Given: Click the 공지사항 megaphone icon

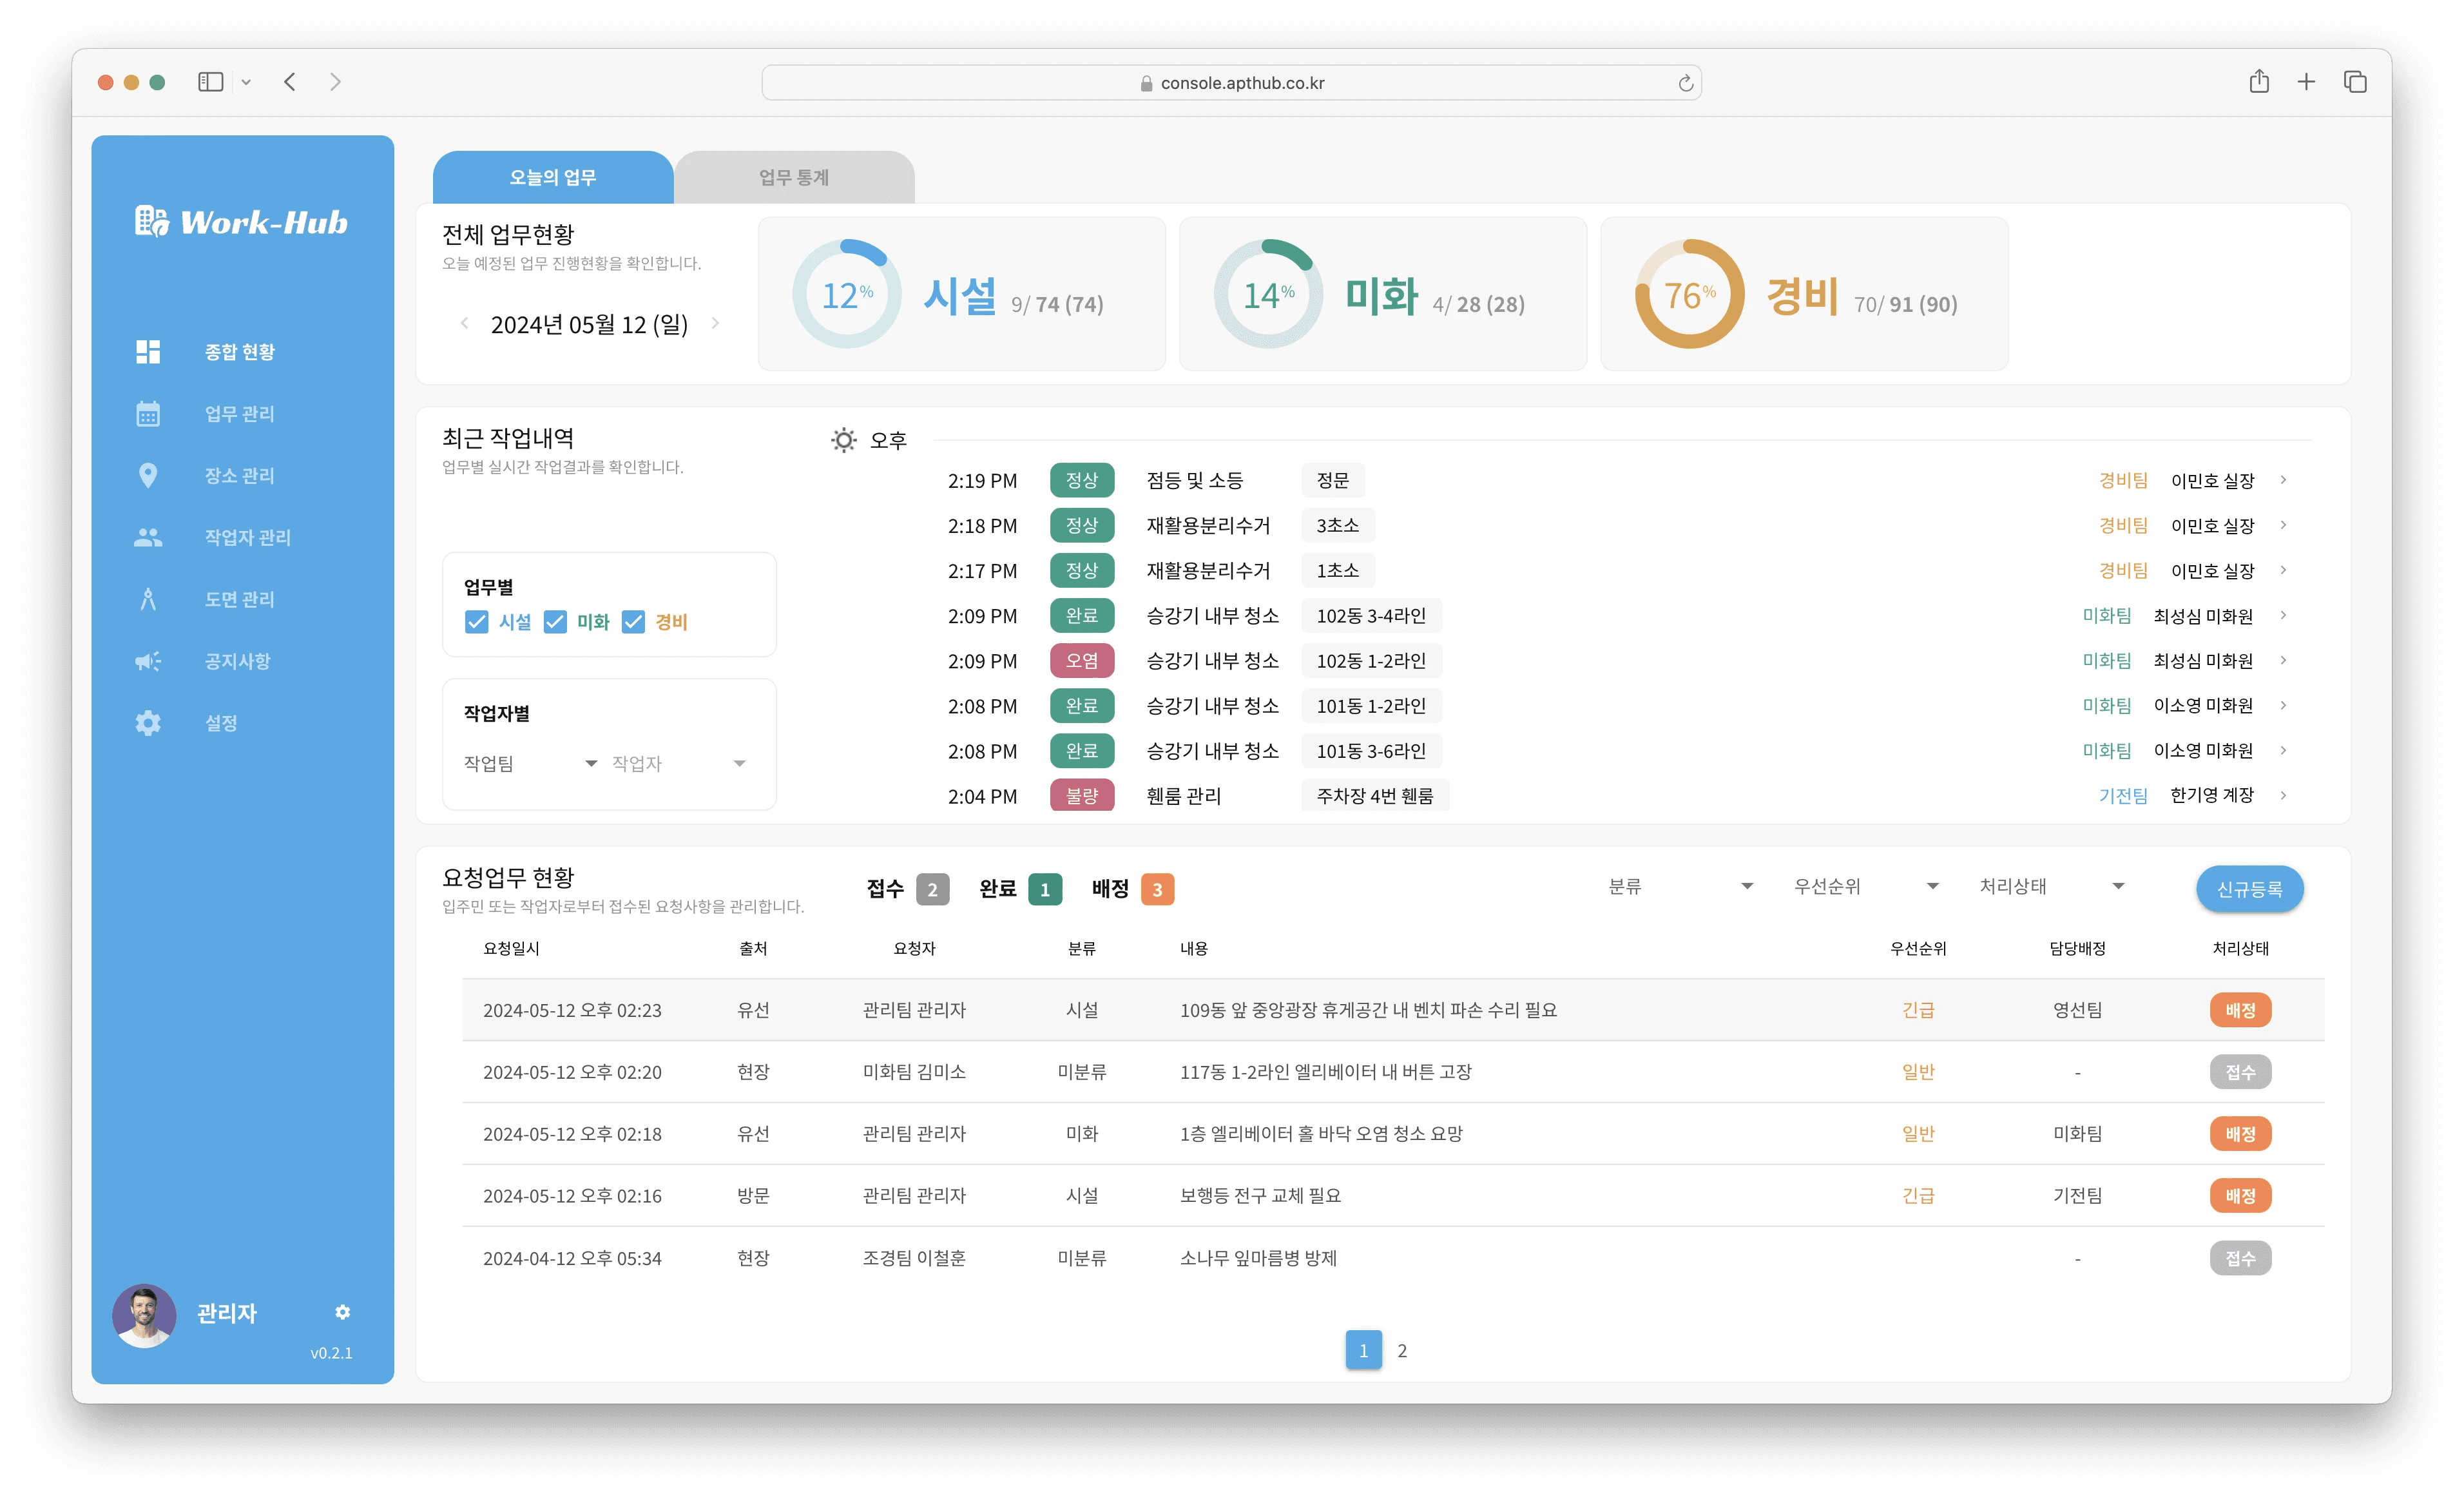Looking at the screenshot, I should click(x=148, y=661).
